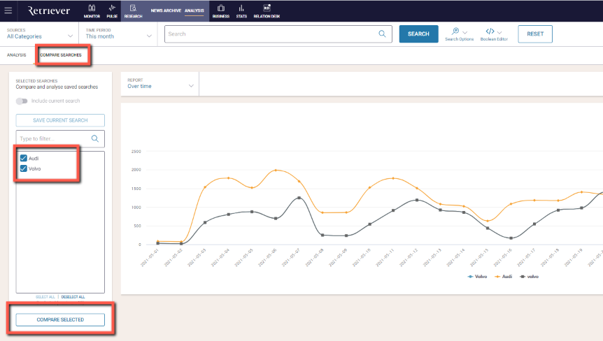Enable Include current search toggle

point(22,101)
